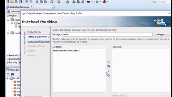The width and height of the screenshot is (172, 97).
Task: Click the Rebuild project toolbar icon
Action: 78,2
